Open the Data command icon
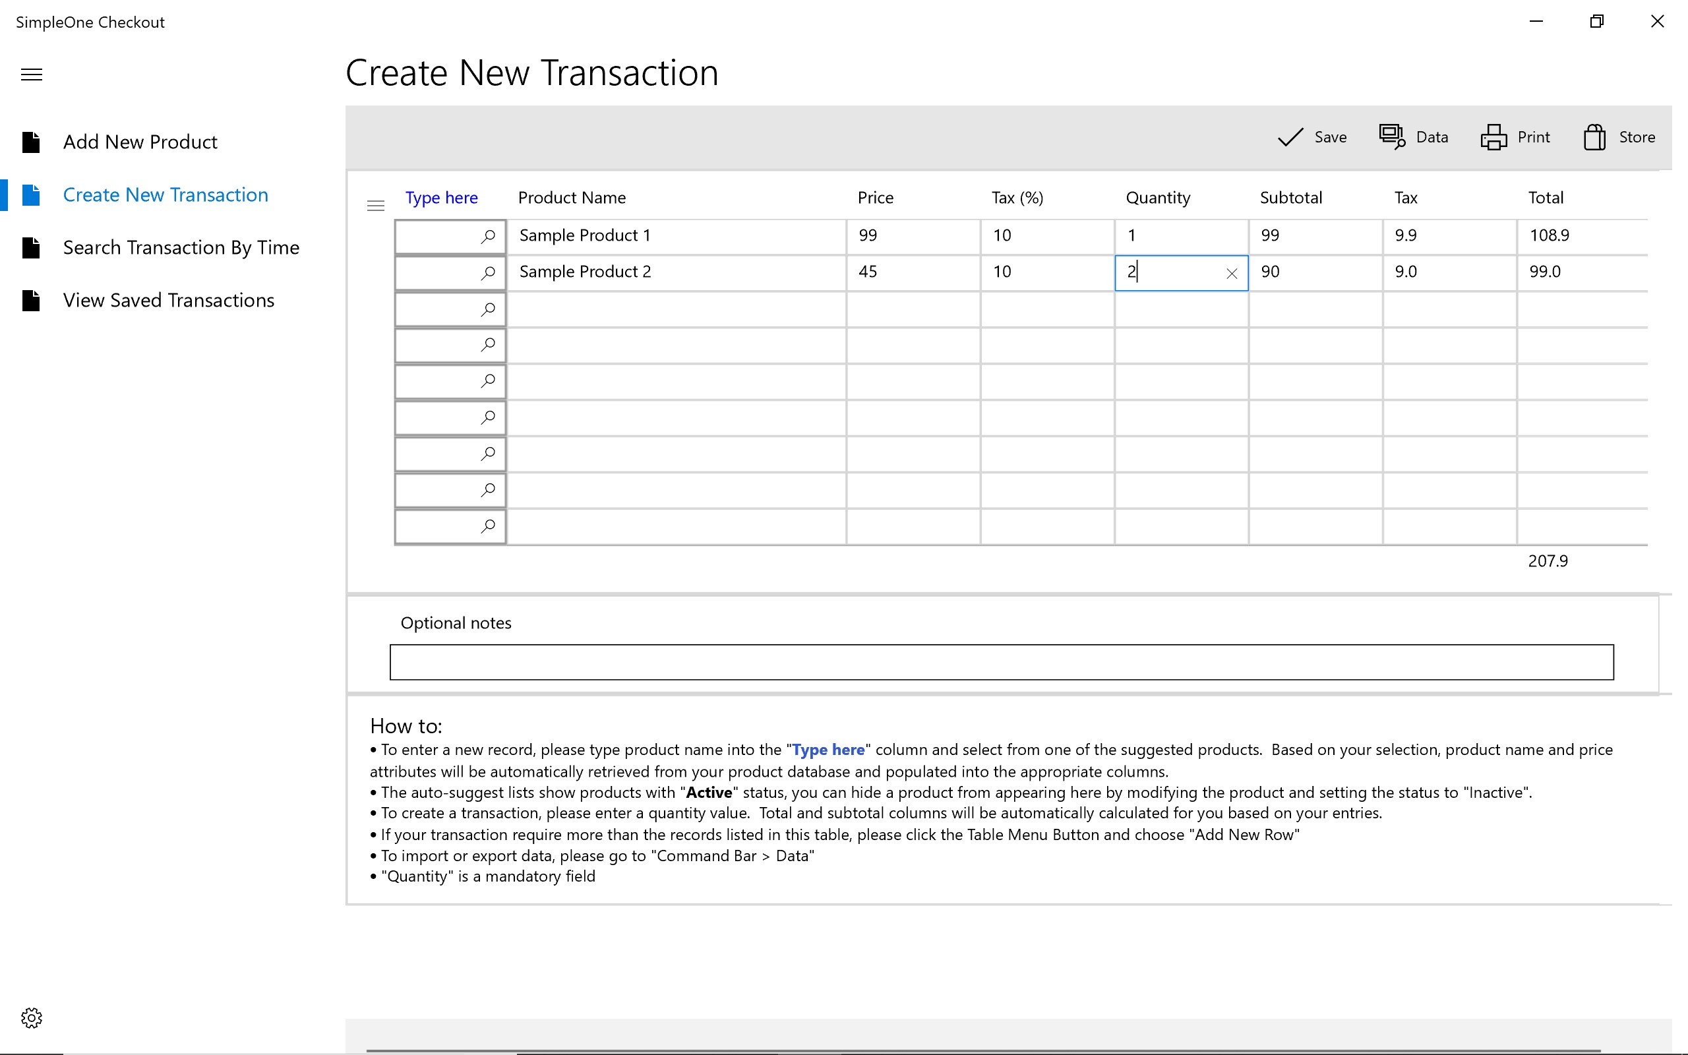The image size is (1688, 1055). click(1391, 136)
